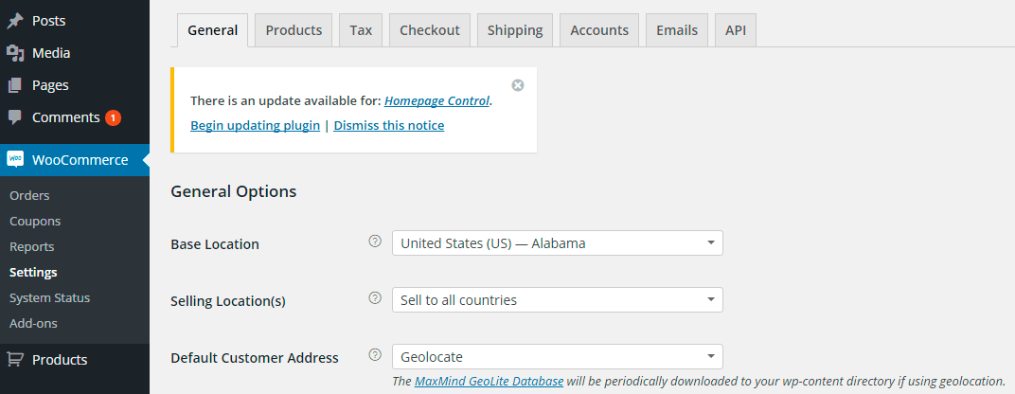Switch to the Tax tab
This screenshot has width=1015, height=394.
[361, 30]
